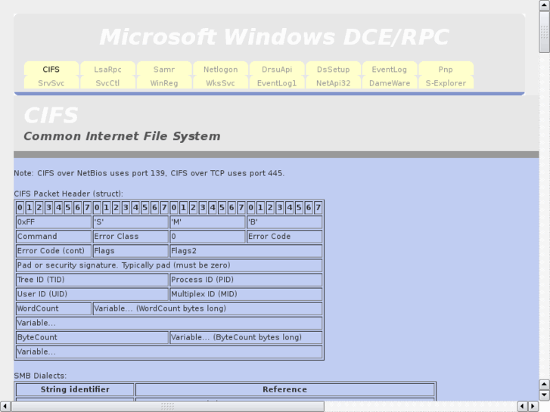This screenshot has height=412, width=550.
Task: Click the 'CIFS Packet Header (struct):' label
Action: click(x=68, y=194)
